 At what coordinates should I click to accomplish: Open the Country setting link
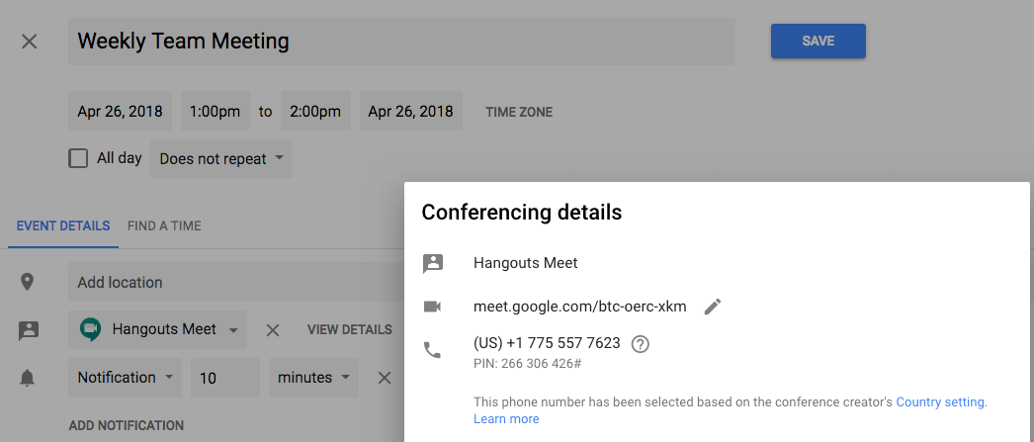[941, 401]
